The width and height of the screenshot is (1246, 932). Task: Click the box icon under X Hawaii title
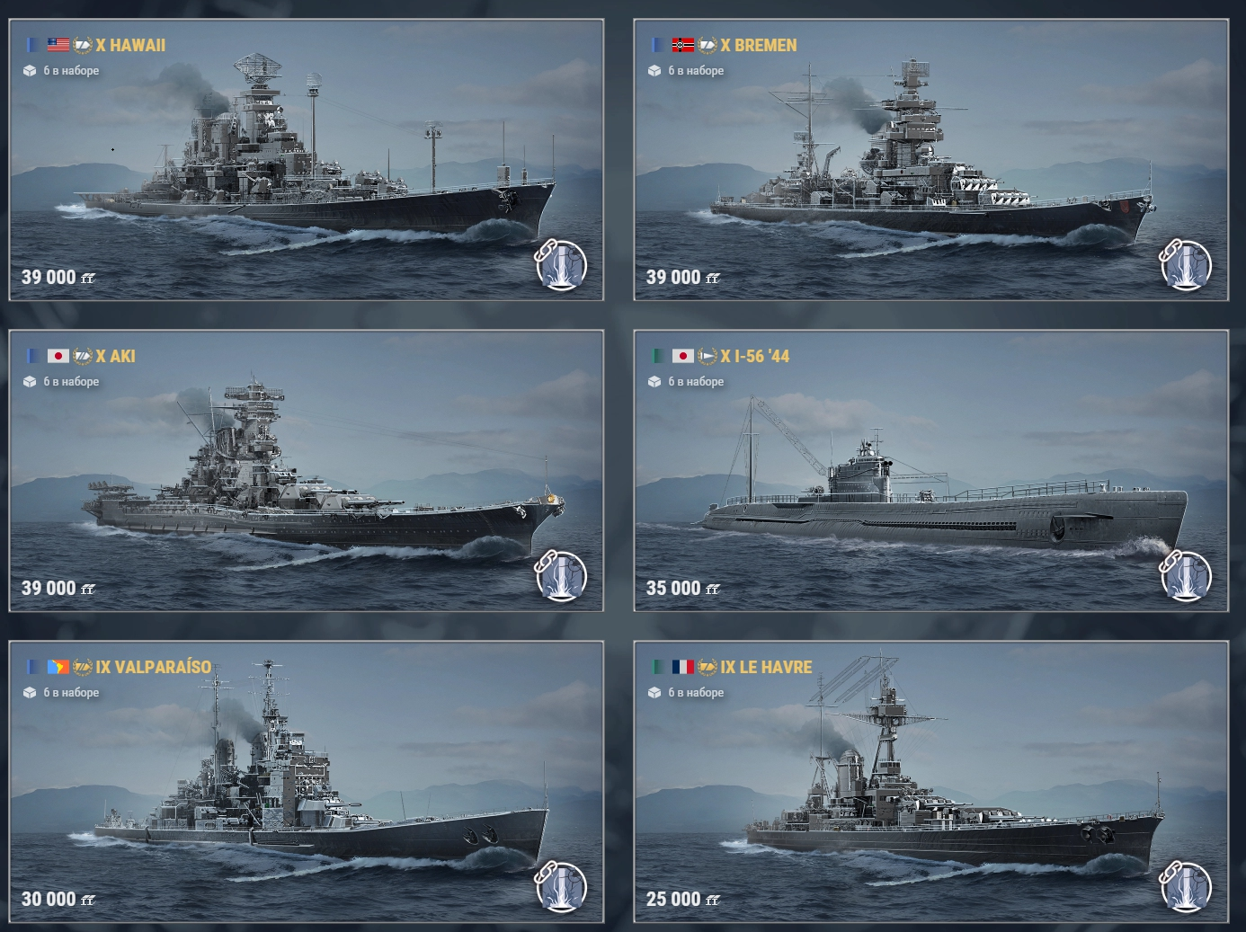(x=30, y=71)
